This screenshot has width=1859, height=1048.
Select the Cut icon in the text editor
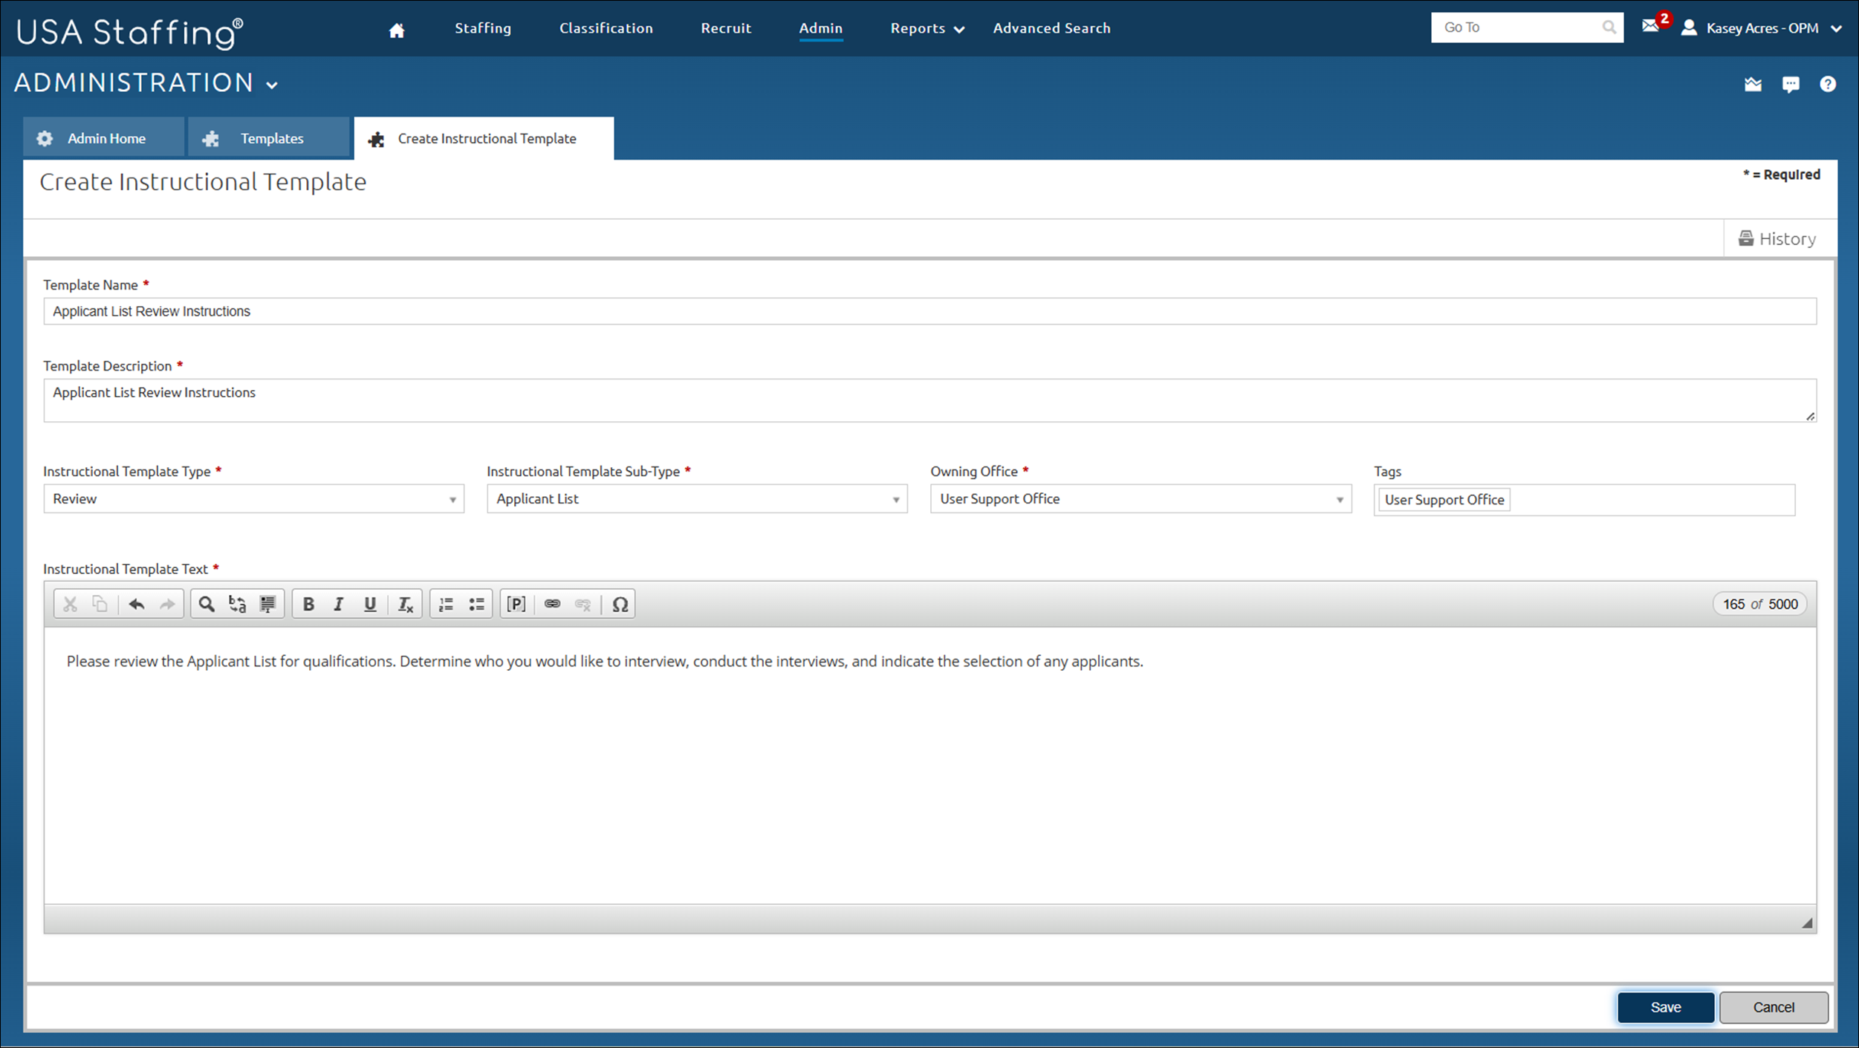tap(70, 603)
